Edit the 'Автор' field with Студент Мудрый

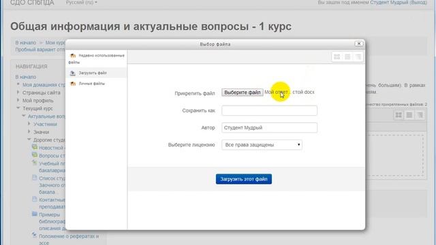tap(270, 128)
